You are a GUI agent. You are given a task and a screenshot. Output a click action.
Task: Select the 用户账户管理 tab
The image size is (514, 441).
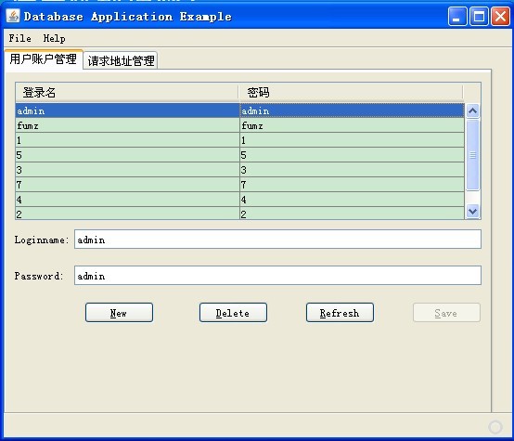(44, 59)
